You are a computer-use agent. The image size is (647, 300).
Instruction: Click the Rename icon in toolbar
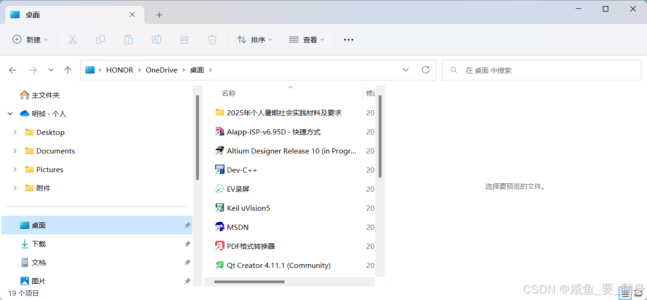[x=157, y=40]
